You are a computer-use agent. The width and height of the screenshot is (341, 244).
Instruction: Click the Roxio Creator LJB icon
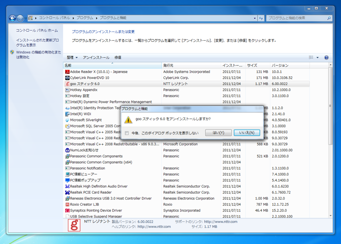point(67,204)
